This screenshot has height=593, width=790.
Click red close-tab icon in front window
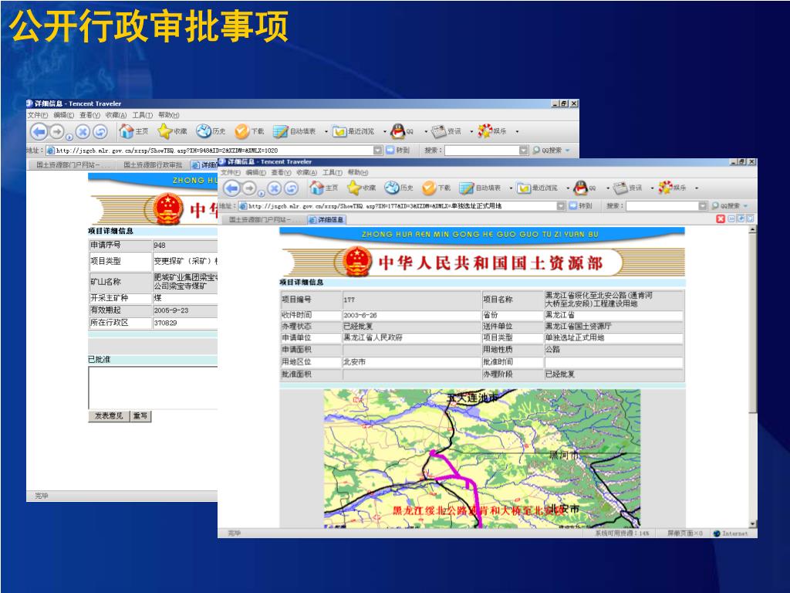coord(721,219)
